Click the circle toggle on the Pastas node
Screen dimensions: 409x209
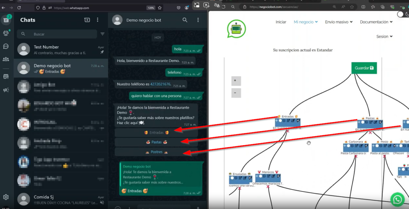coord(363,122)
